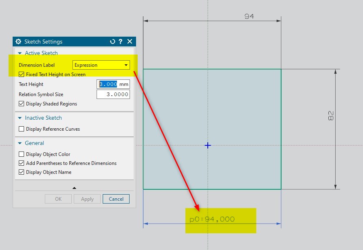Screen dimensions: 363x250
Task: Click the mm unit label
Action: 123,84
